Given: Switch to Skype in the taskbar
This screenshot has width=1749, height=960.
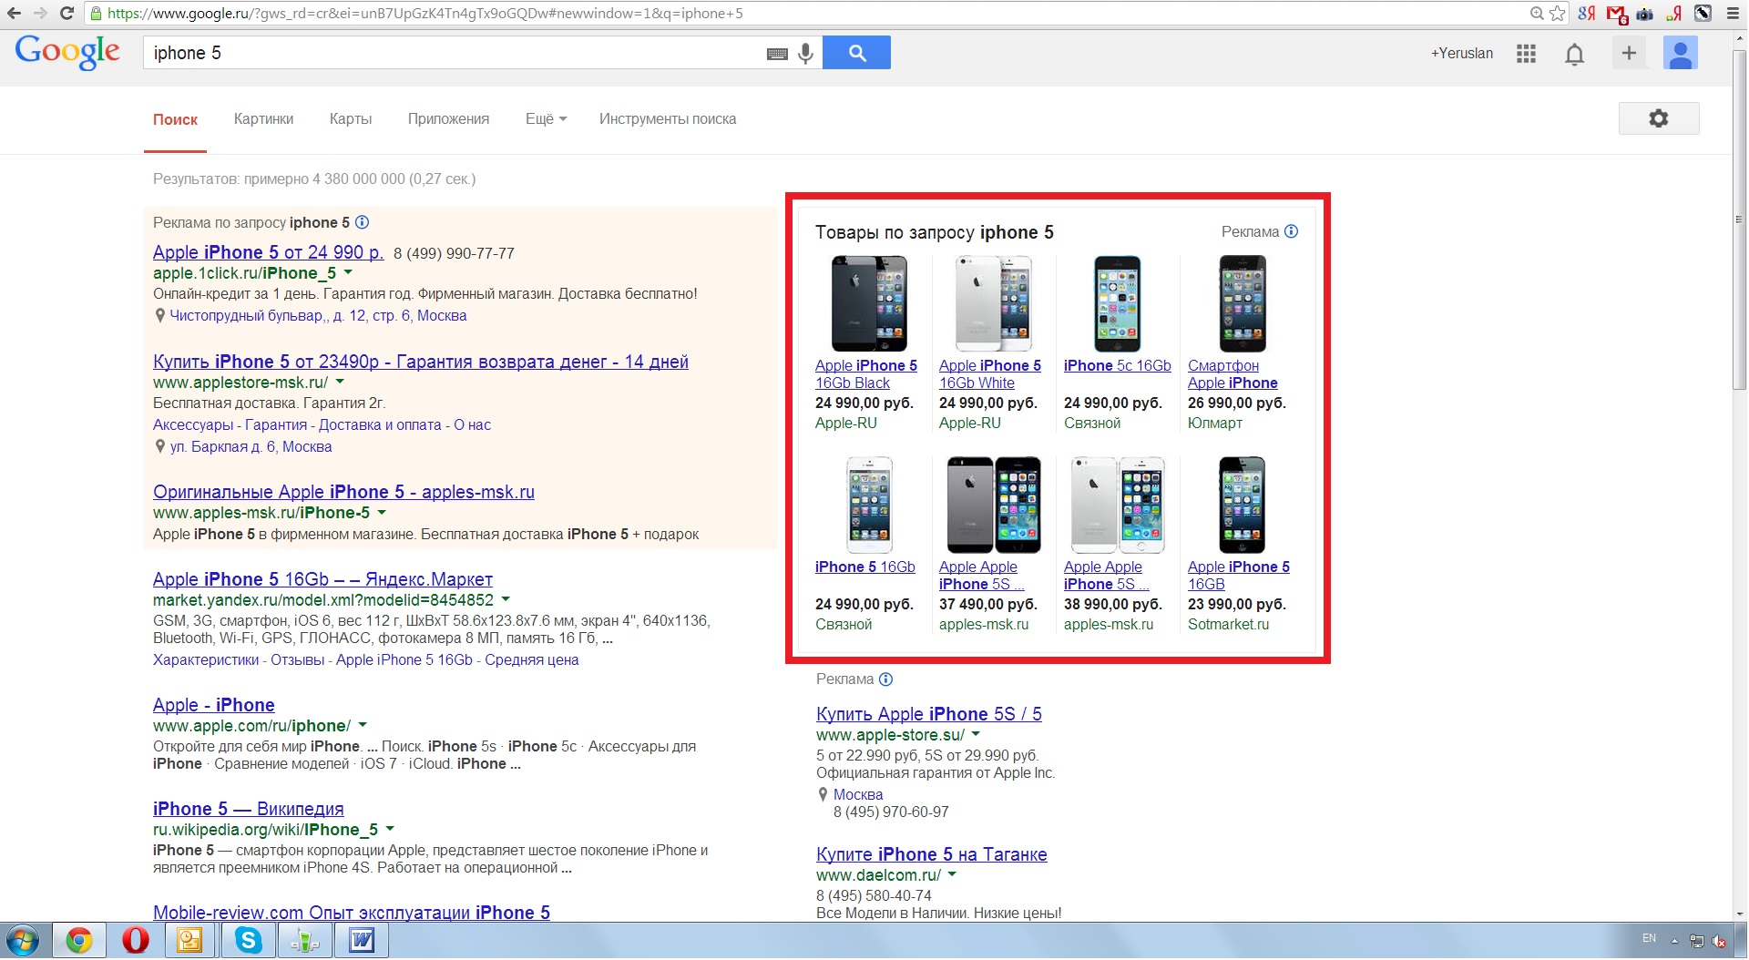Looking at the screenshot, I should click(x=248, y=941).
